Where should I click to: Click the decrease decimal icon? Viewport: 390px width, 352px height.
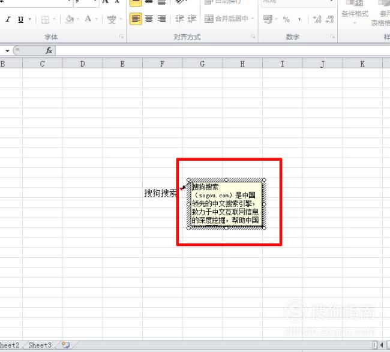pyautogui.click(x=329, y=19)
